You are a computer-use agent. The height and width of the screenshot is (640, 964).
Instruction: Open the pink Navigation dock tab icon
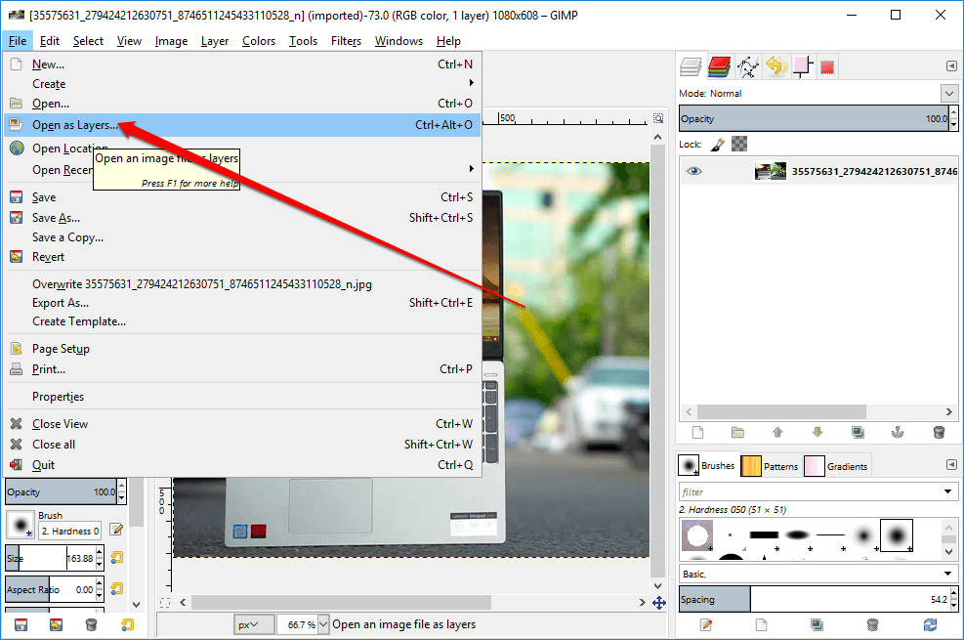803,66
